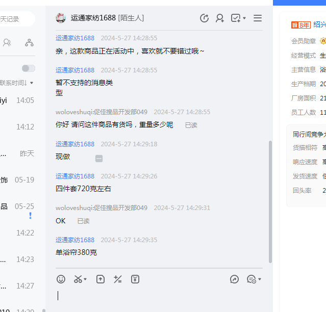Click the yuan coupon icon in toolbar

135,279
